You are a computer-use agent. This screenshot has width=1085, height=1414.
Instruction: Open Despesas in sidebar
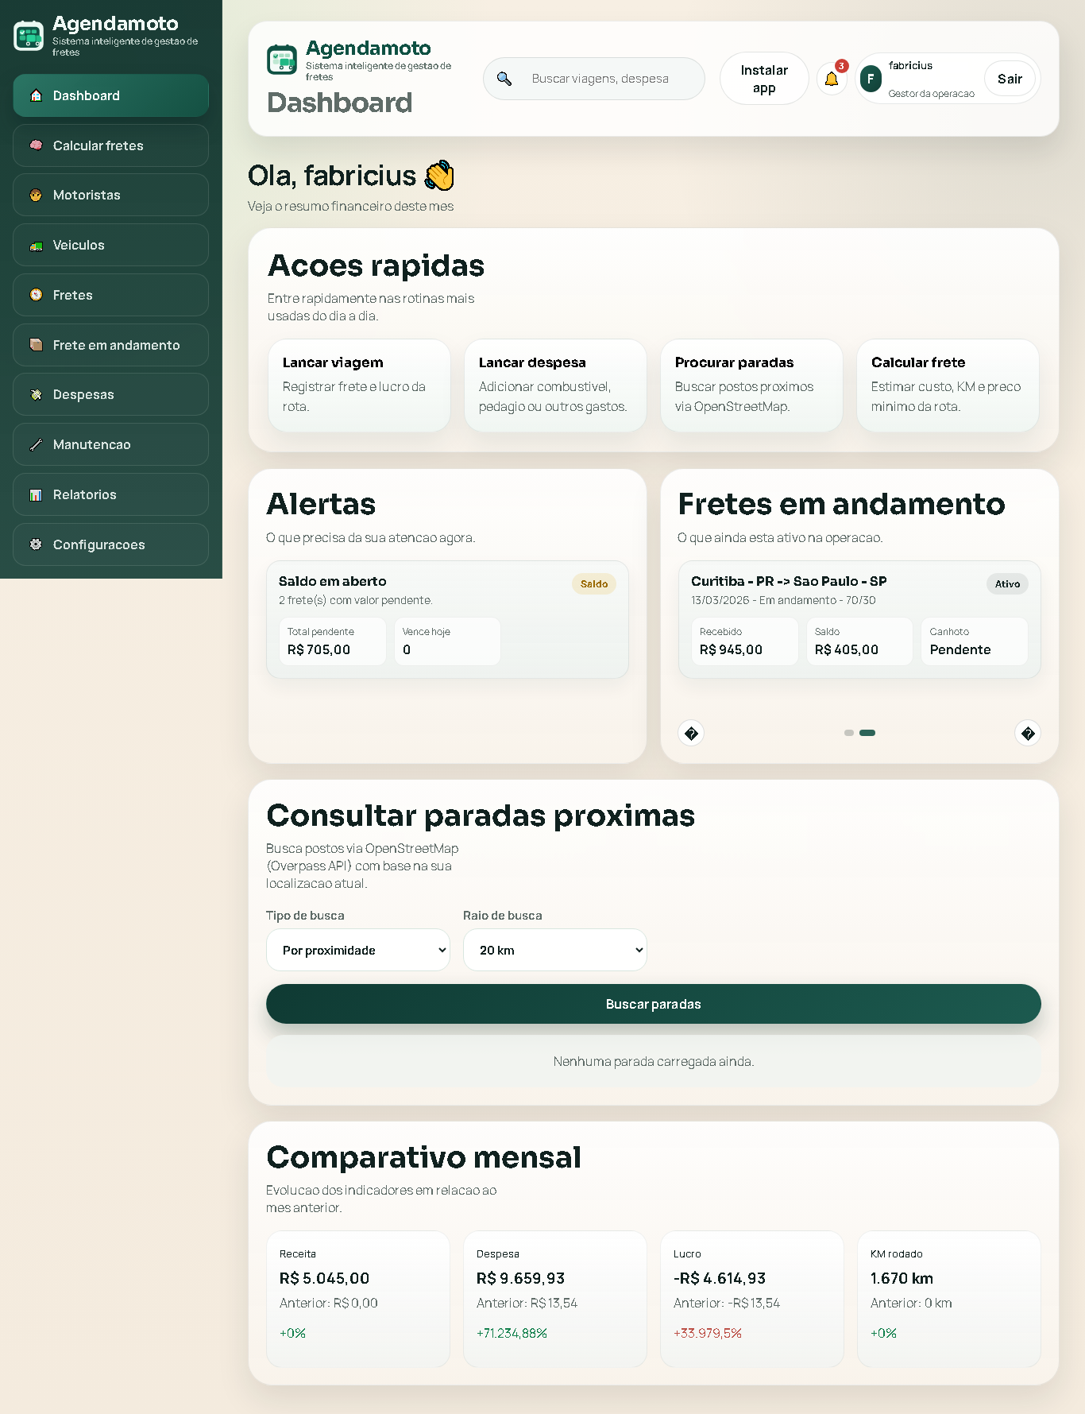[111, 394]
